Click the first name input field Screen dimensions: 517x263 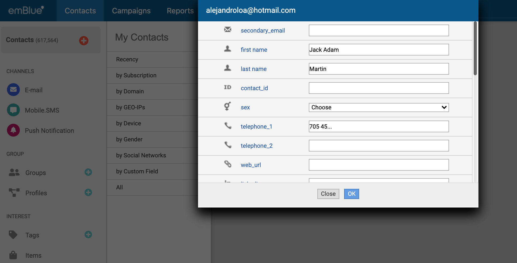(379, 50)
